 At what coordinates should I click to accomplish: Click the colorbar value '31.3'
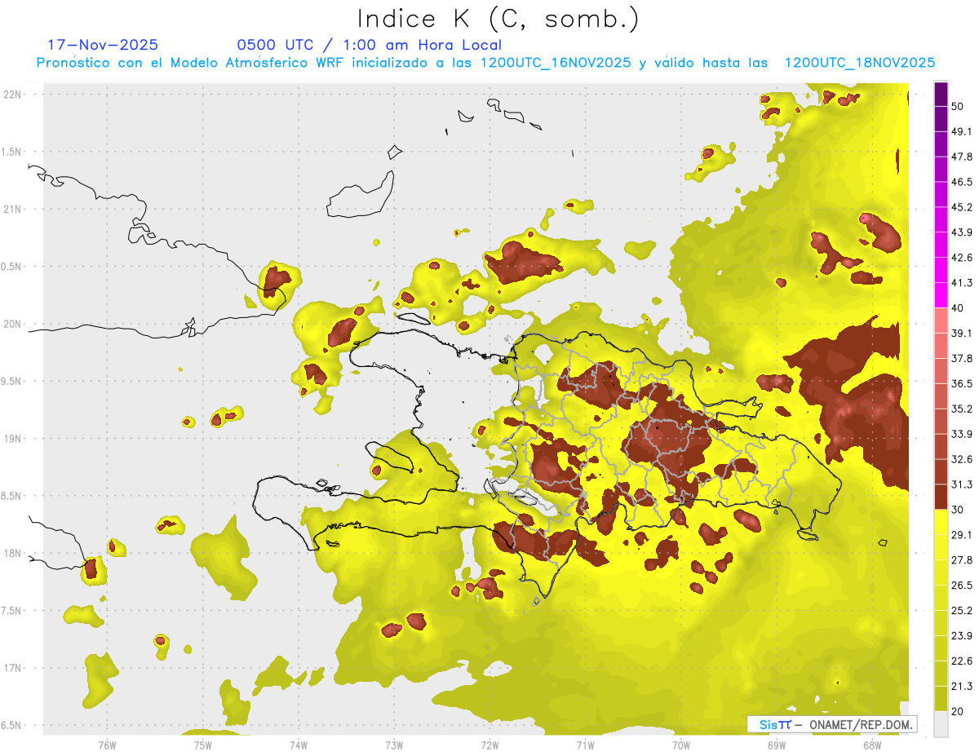click(962, 484)
